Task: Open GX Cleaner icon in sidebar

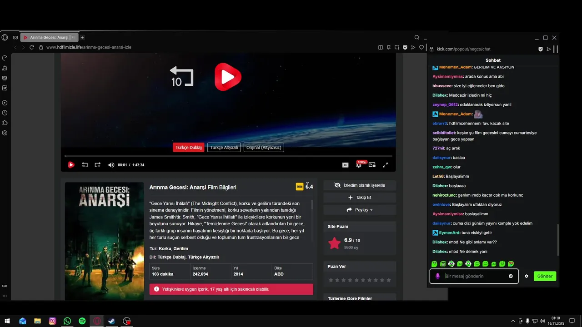Action: (5, 68)
